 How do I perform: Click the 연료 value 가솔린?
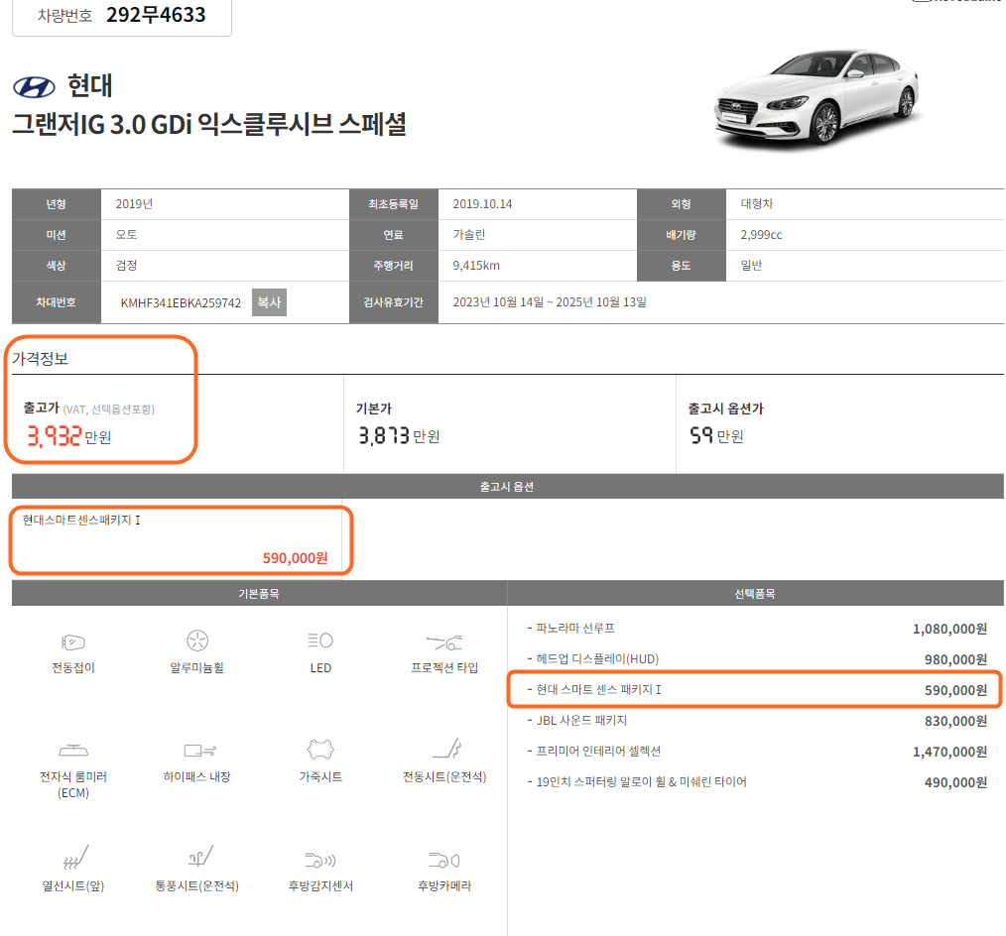pyautogui.click(x=469, y=235)
